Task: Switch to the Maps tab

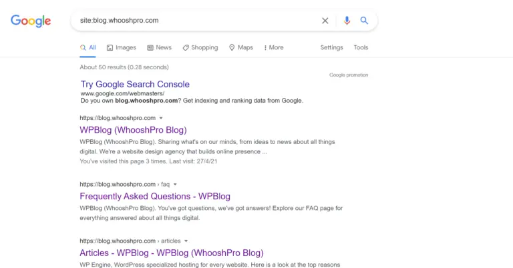Action: 241,48
